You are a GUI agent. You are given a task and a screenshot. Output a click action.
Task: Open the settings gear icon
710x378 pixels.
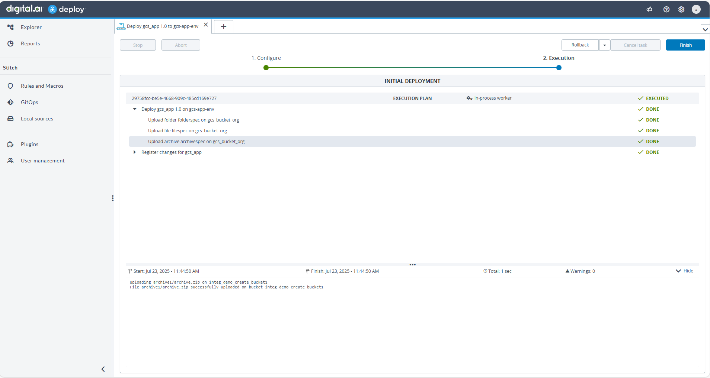[681, 9]
